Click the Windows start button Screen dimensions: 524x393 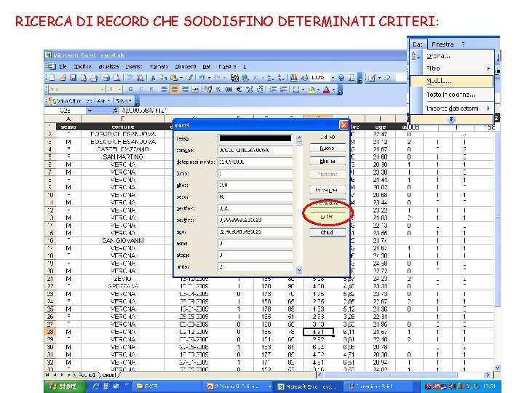[x=63, y=386]
